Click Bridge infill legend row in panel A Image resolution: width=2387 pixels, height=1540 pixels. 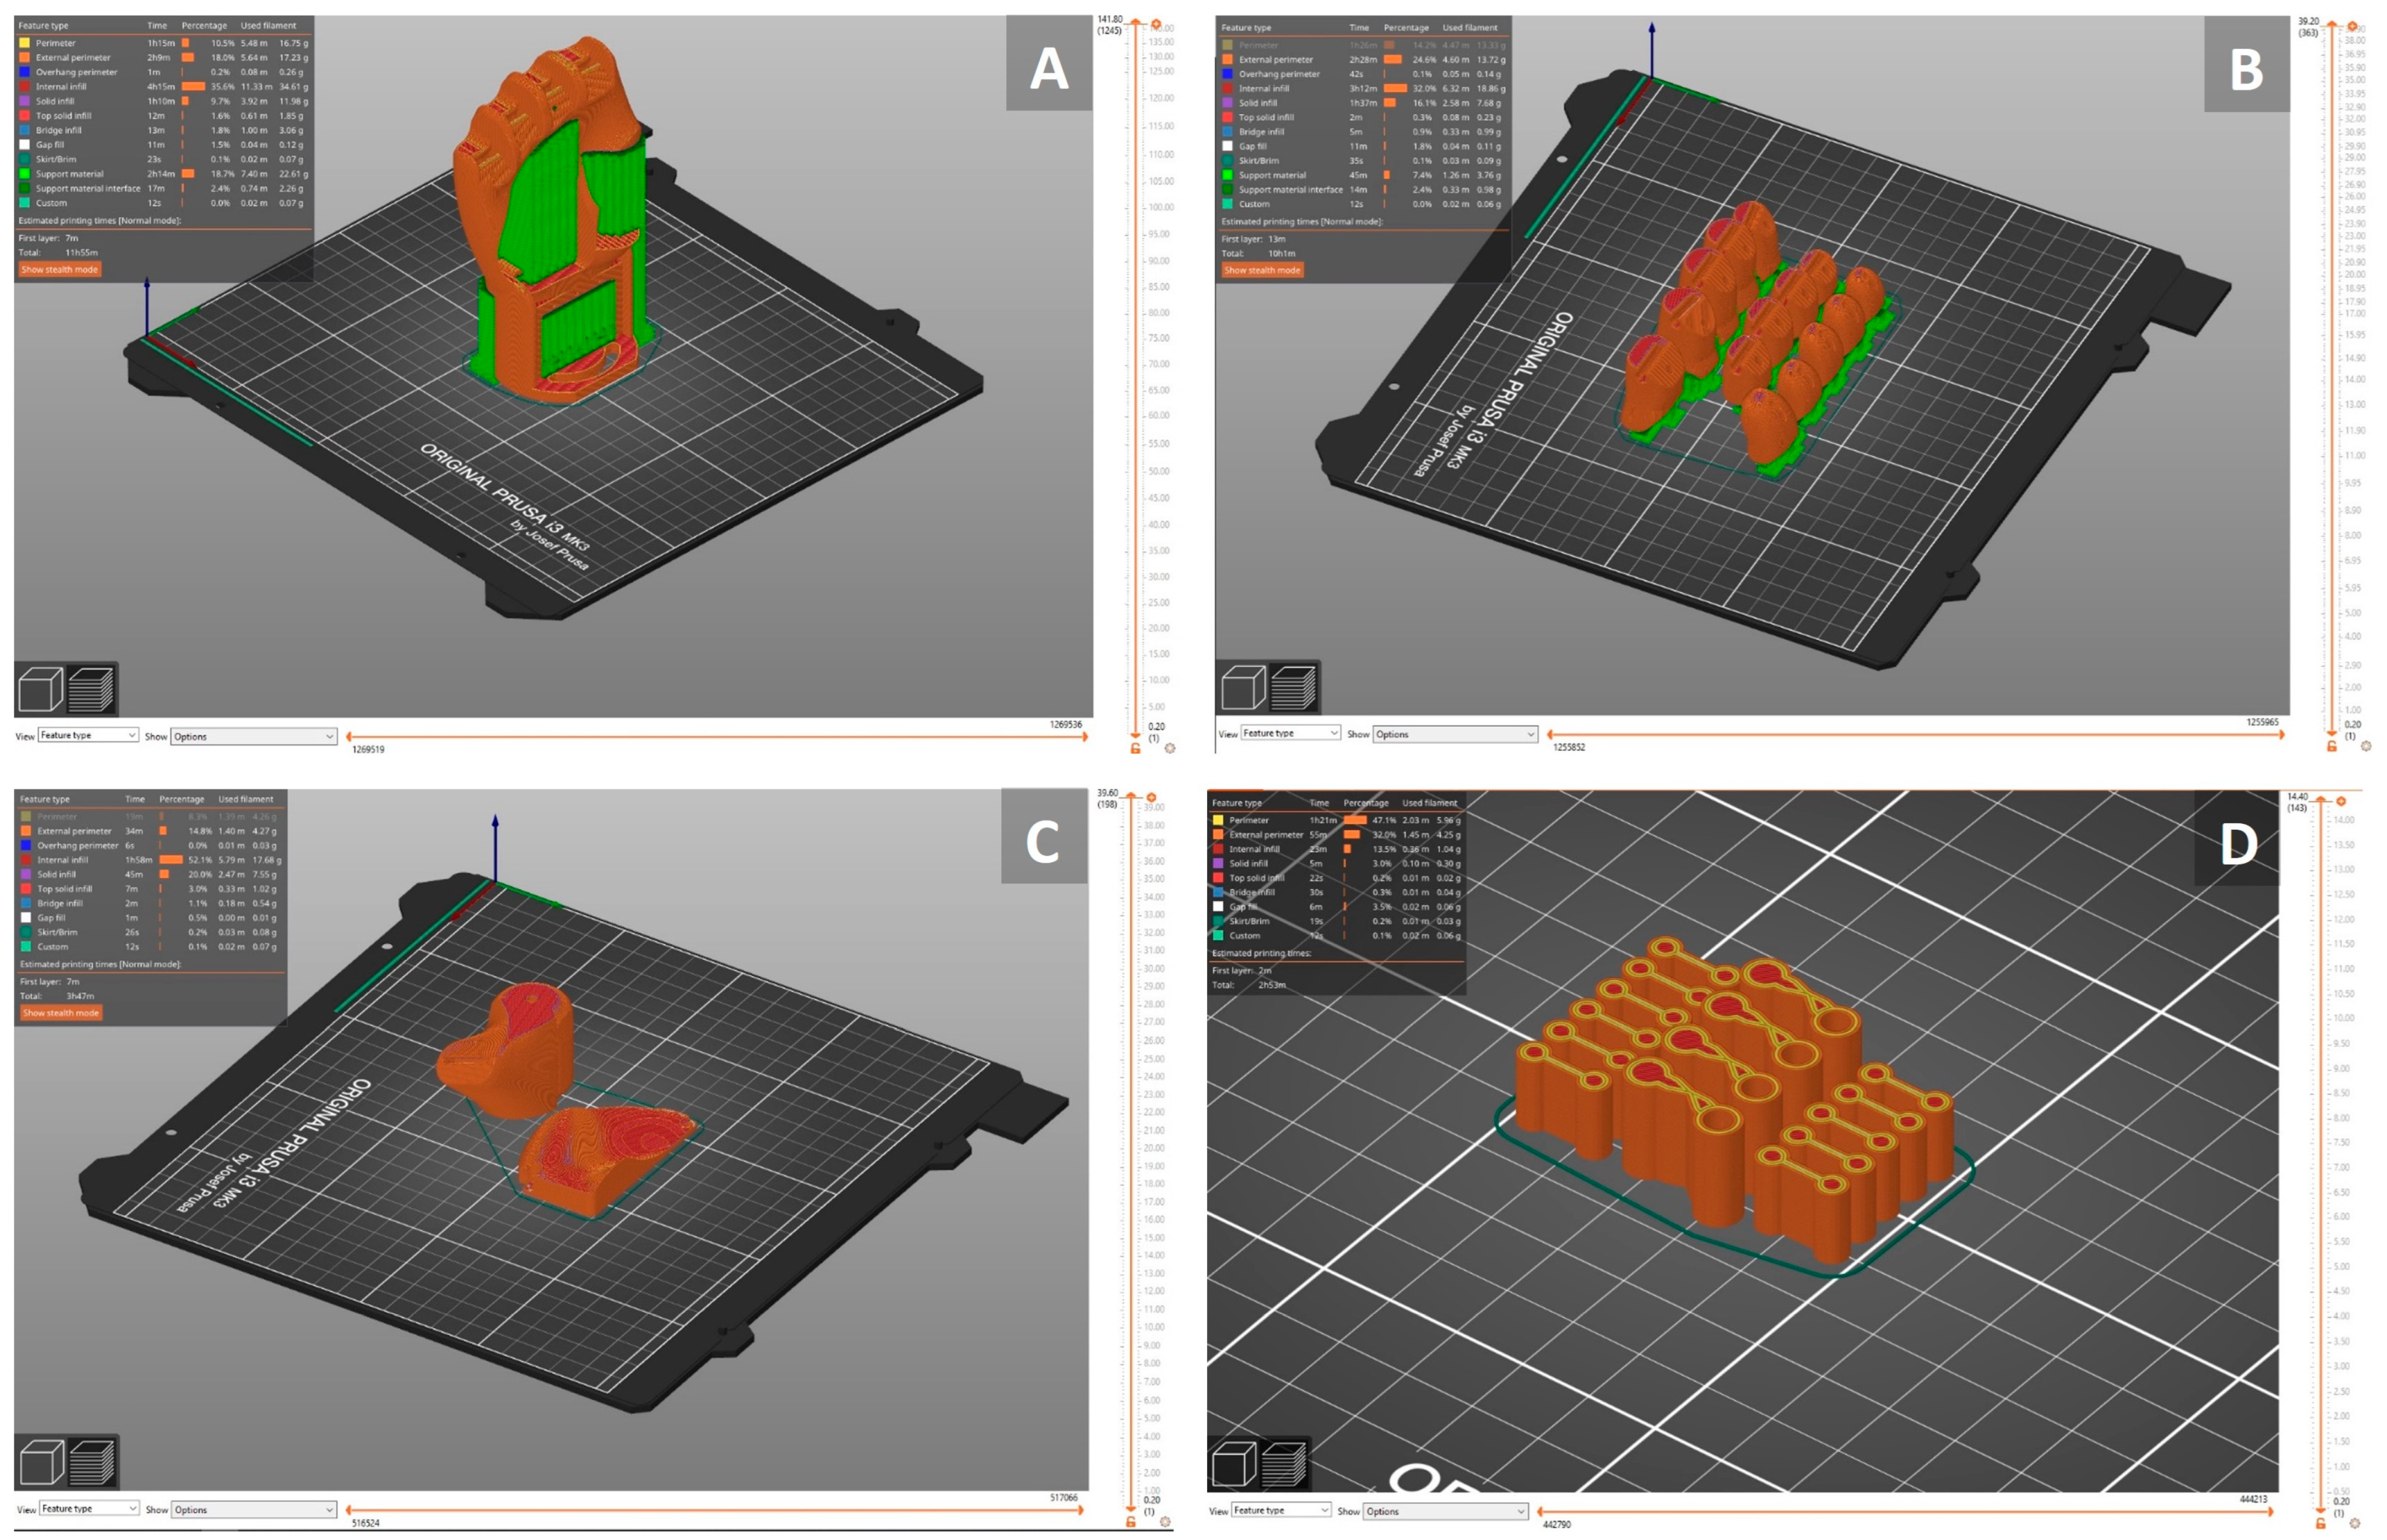tap(58, 130)
